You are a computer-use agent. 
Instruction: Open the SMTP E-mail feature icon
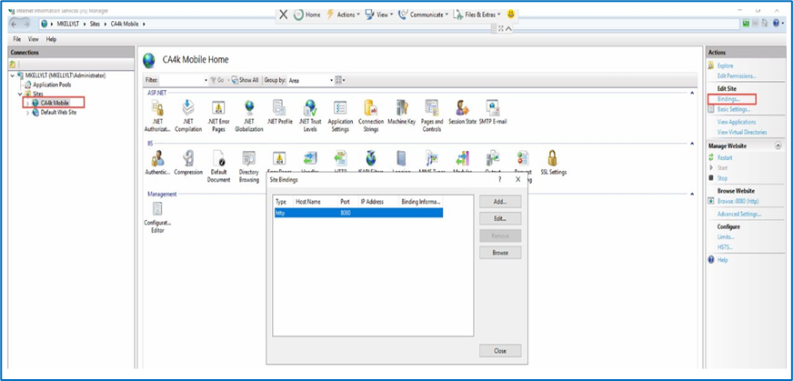[493, 108]
